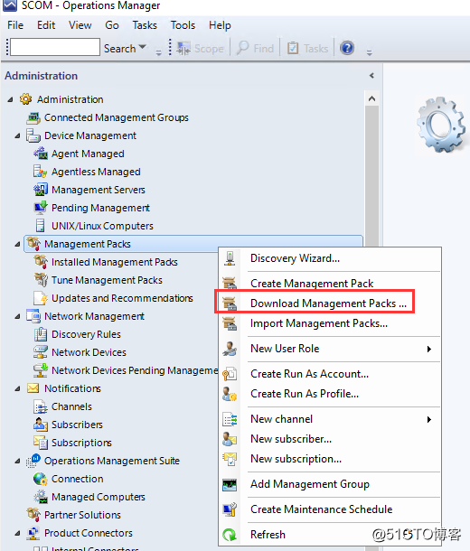Click the New User Role icon
Screen dimensions: 470x551
[x=230, y=349]
